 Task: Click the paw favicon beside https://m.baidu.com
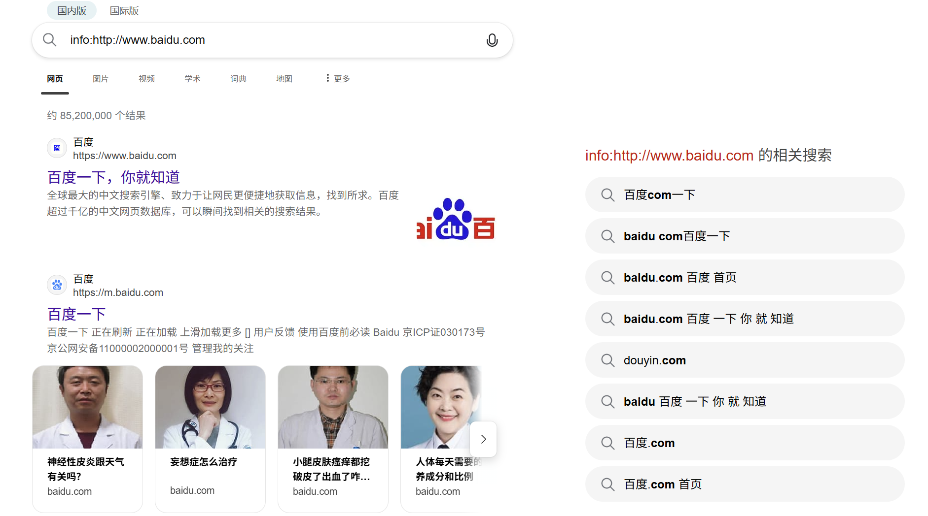(57, 285)
